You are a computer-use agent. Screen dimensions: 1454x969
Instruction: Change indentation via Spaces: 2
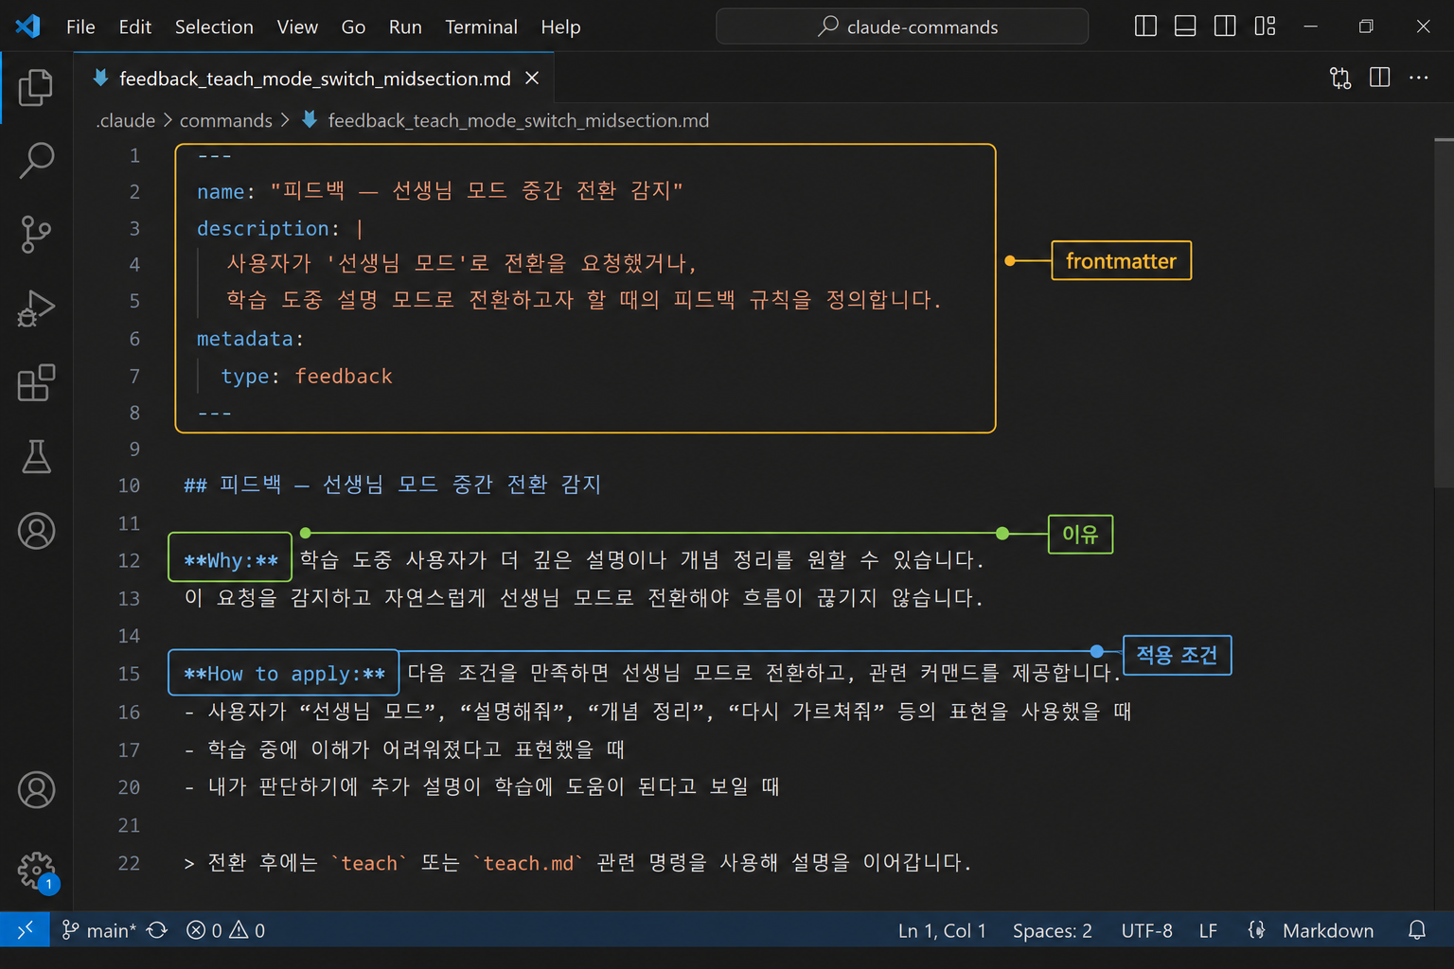(1052, 930)
